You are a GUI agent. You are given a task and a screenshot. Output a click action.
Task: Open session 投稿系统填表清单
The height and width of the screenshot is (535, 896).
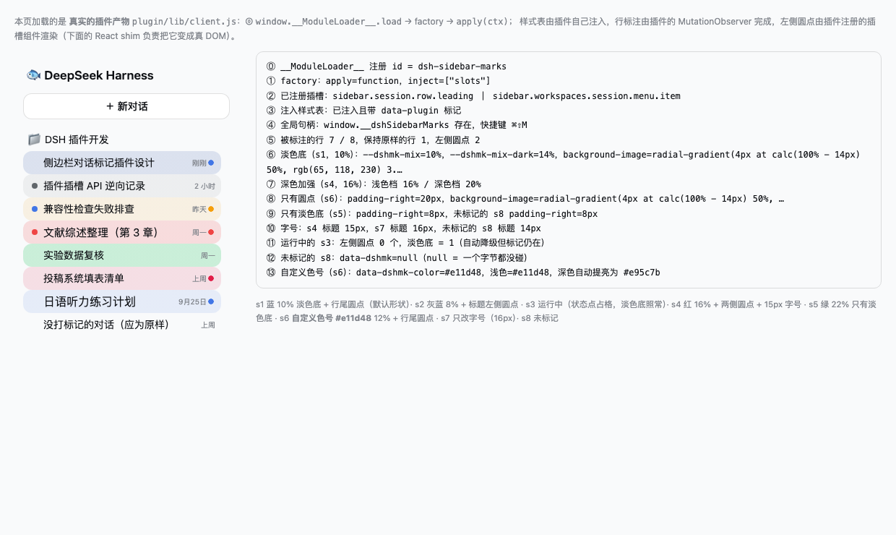click(x=122, y=278)
